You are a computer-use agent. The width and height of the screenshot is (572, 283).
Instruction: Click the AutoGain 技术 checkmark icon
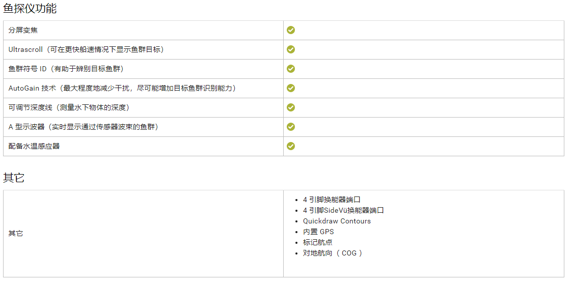click(291, 88)
